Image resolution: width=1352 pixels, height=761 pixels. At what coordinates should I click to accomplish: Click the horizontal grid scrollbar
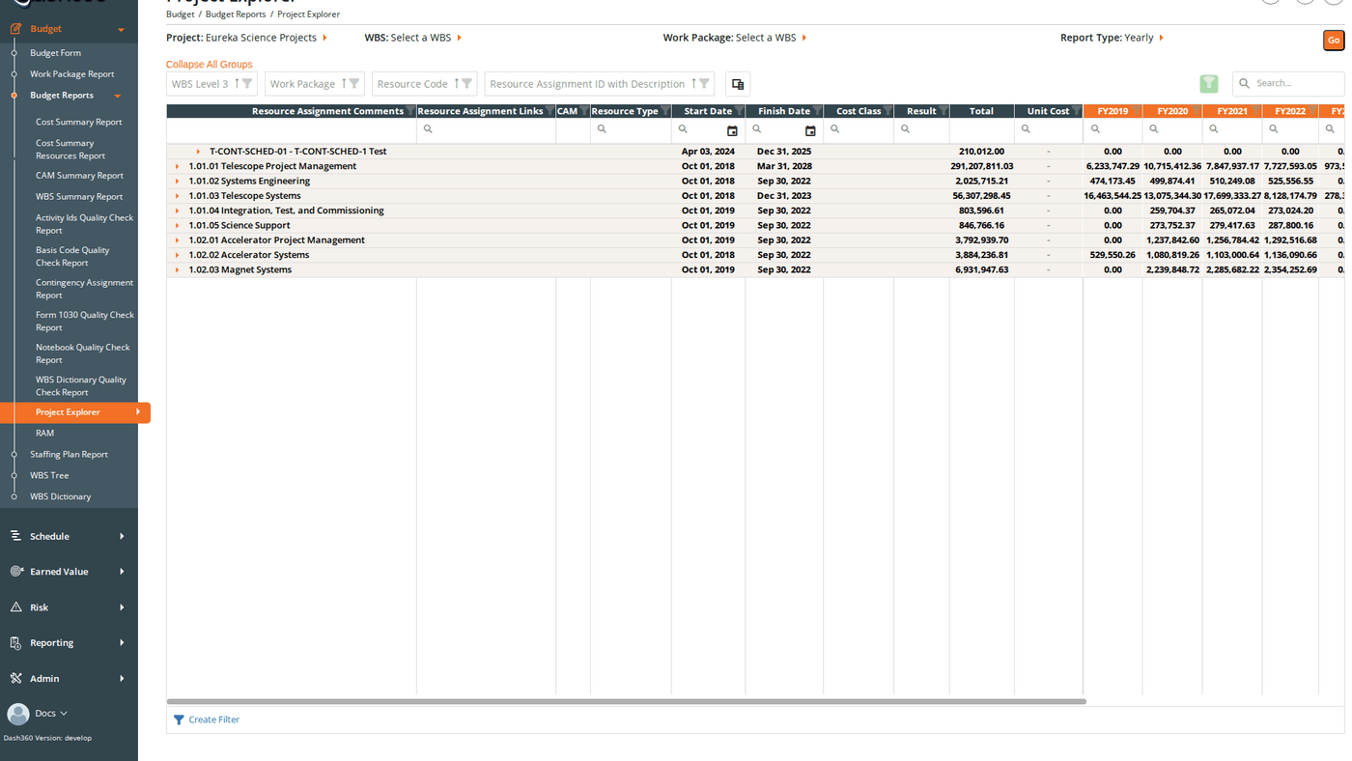[x=626, y=701]
